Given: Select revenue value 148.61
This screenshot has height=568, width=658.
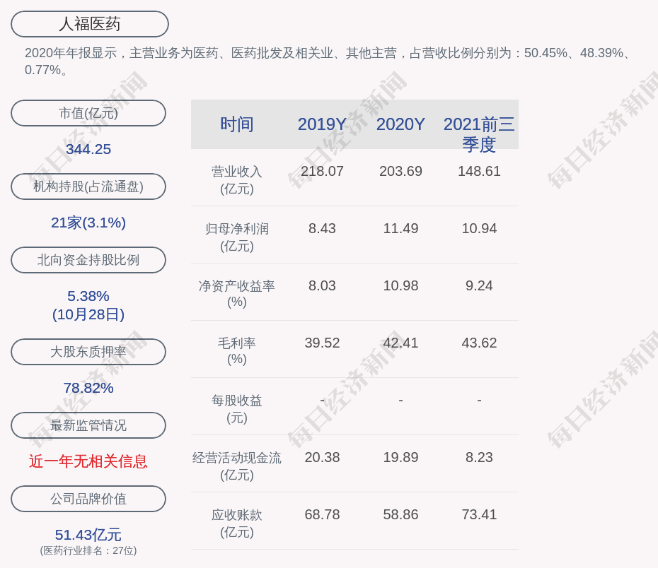Looking at the screenshot, I should pyautogui.click(x=479, y=172).
